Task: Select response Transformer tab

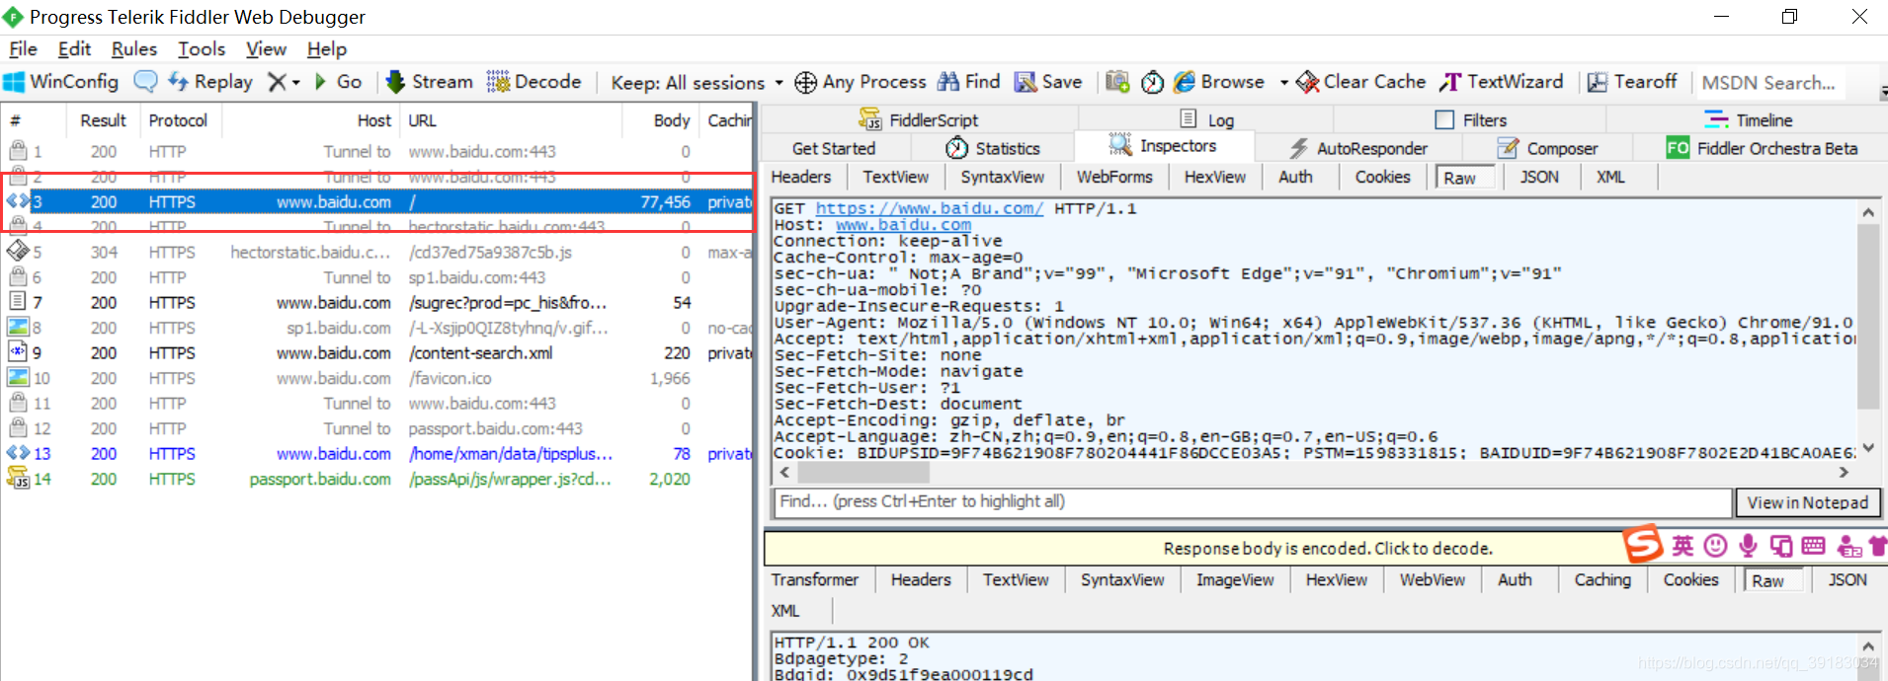Action: [814, 579]
